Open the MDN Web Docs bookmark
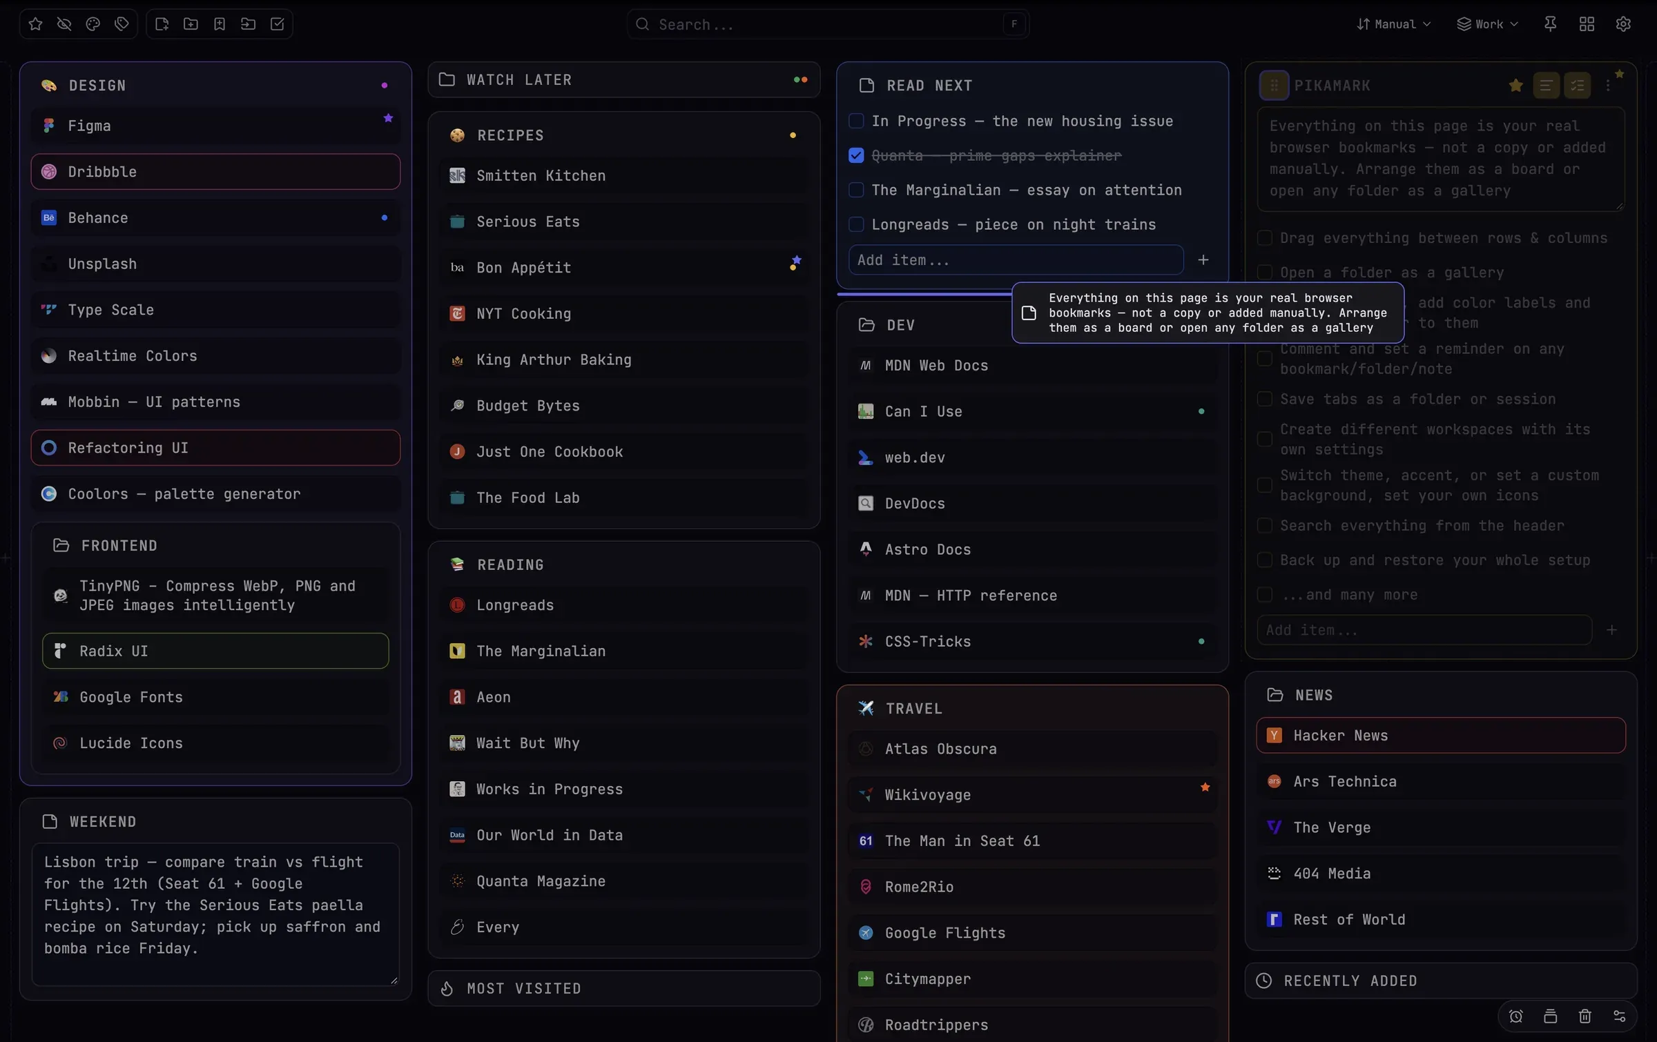The height and width of the screenshot is (1042, 1657). coord(1032,366)
